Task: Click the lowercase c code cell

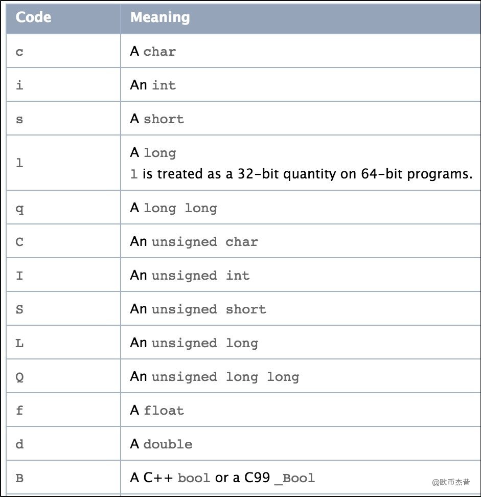Action: [x=19, y=52]
